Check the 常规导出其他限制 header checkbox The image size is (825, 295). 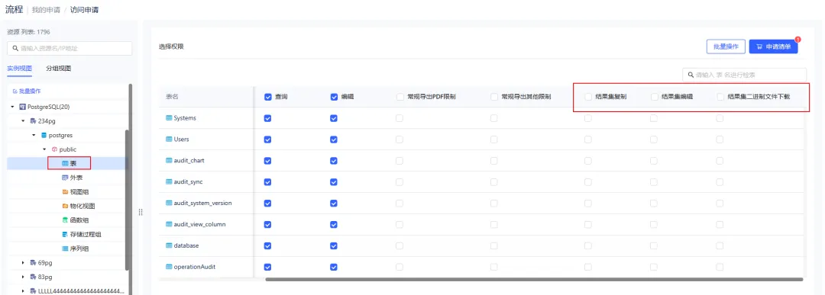tap(494, 97)
